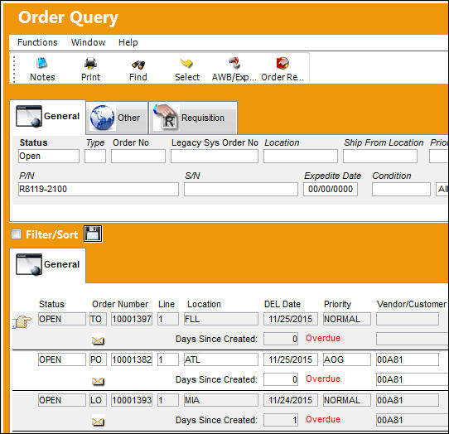Click the Print toolbar icon
The image size is (449, 434).
(90, 63)
